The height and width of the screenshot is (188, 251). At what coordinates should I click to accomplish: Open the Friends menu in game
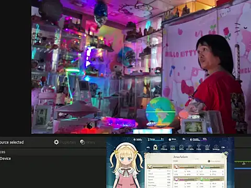[164, 148]
